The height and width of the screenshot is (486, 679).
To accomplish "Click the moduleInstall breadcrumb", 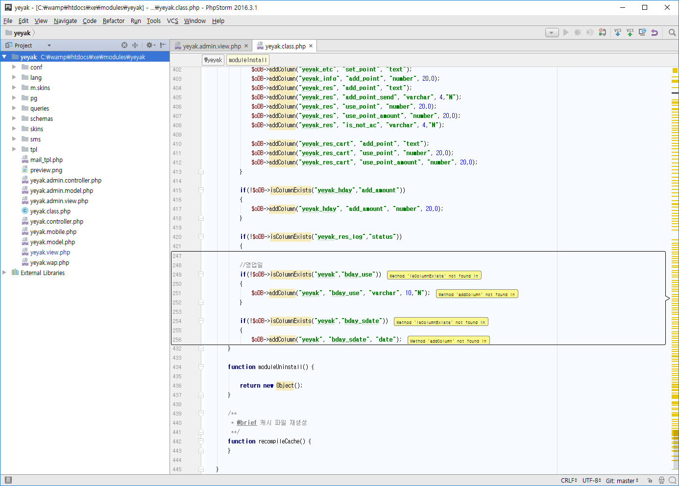I will tap(248, 60).
